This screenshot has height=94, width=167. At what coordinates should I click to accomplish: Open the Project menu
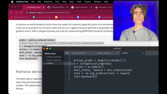tap(88, 2)
